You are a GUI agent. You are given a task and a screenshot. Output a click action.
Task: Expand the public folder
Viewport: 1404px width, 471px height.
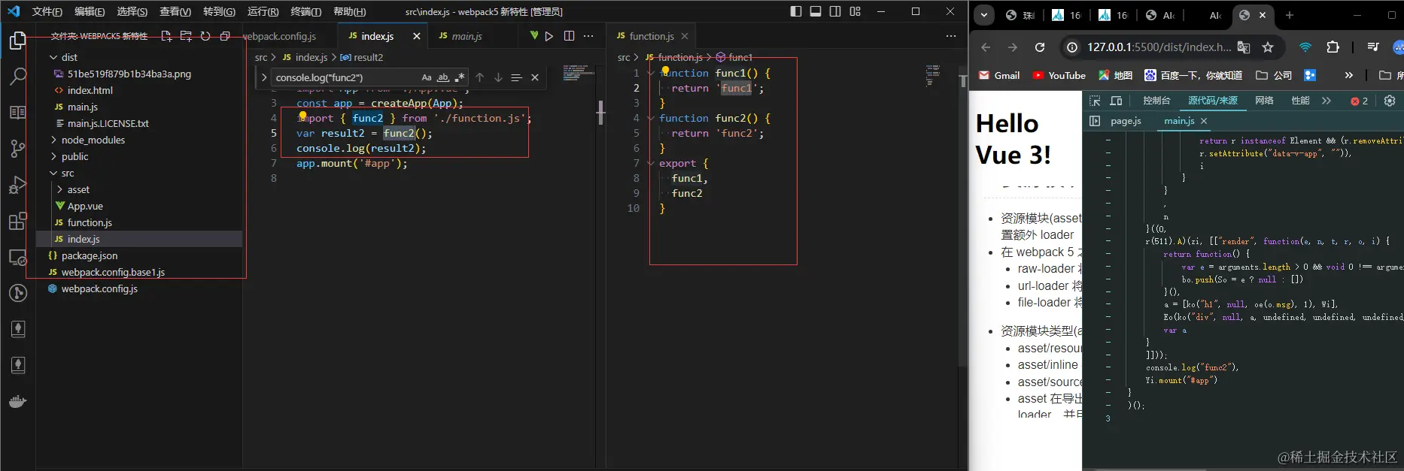(53, 156)
